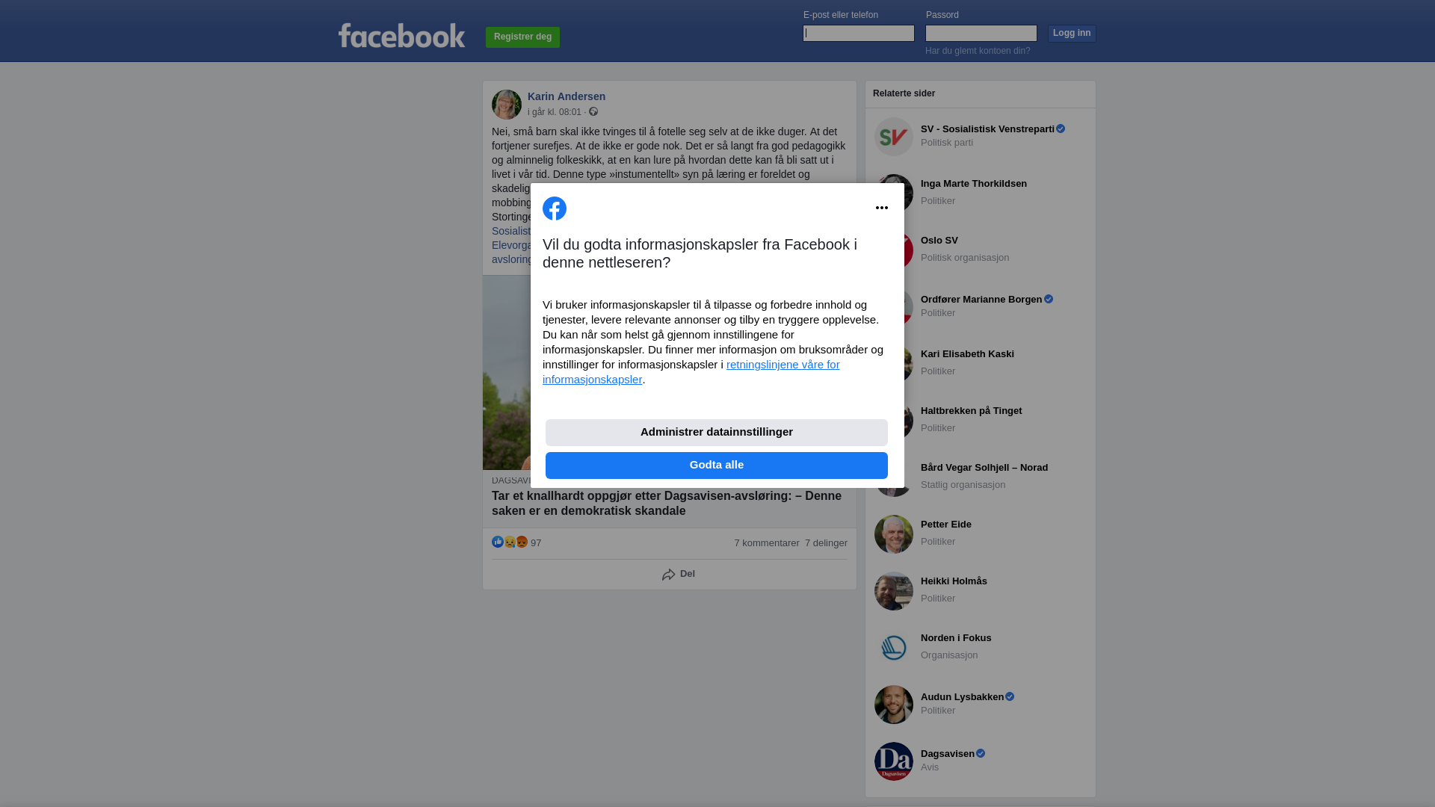Click the Del share arrow icon
Viewport: 1435px width, 807px height.
click(x=669, y=575)
